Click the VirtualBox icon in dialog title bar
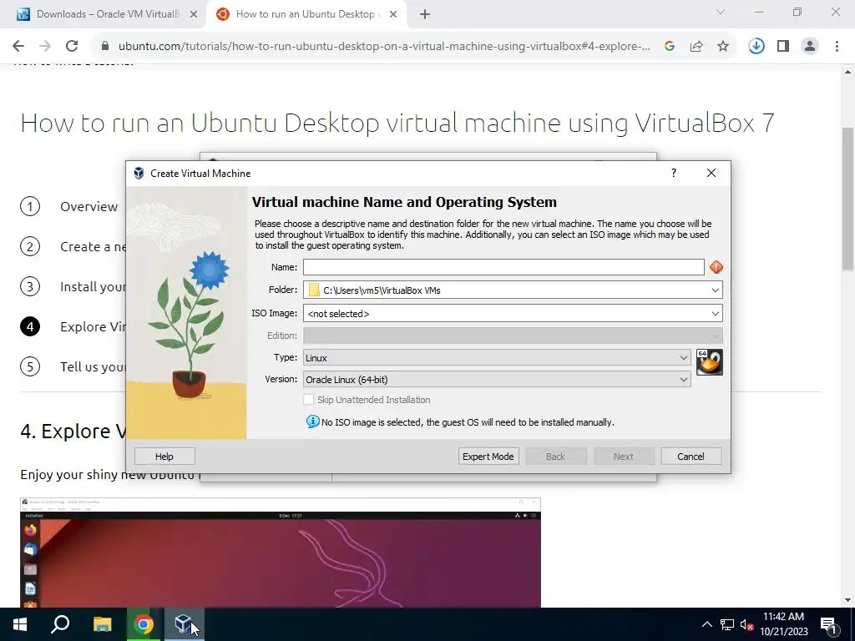Viewport: 855px width, 641px height. (139, 174)
